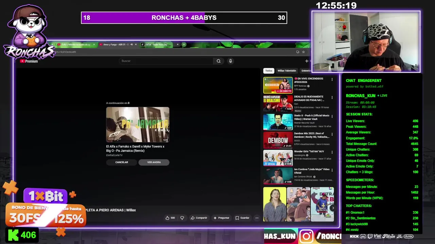
Task: Click the Warner Records Vault channel name
Action: click(x=304, y=123)
